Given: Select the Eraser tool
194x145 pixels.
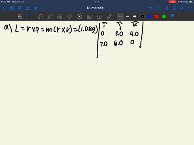Looking at the screenshot, I should [40, 17].
